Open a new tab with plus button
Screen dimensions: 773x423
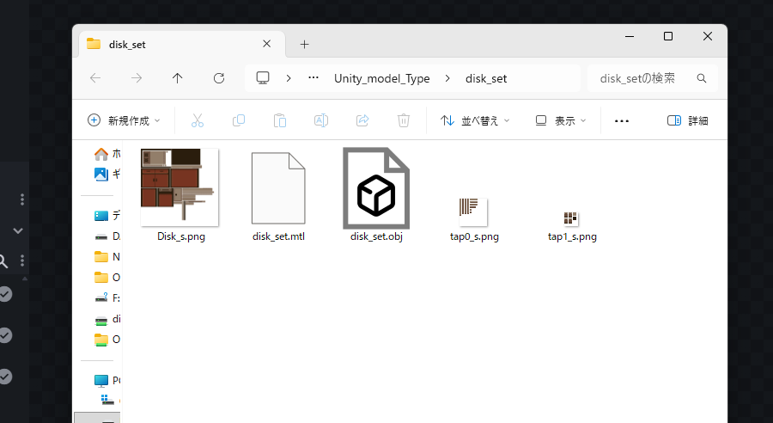coord(304,45)
